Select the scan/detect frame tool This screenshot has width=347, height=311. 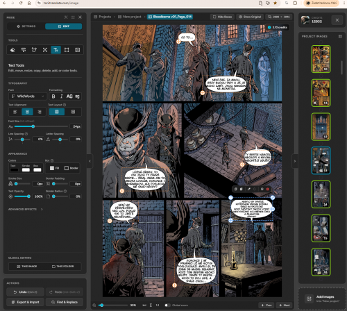45,50
